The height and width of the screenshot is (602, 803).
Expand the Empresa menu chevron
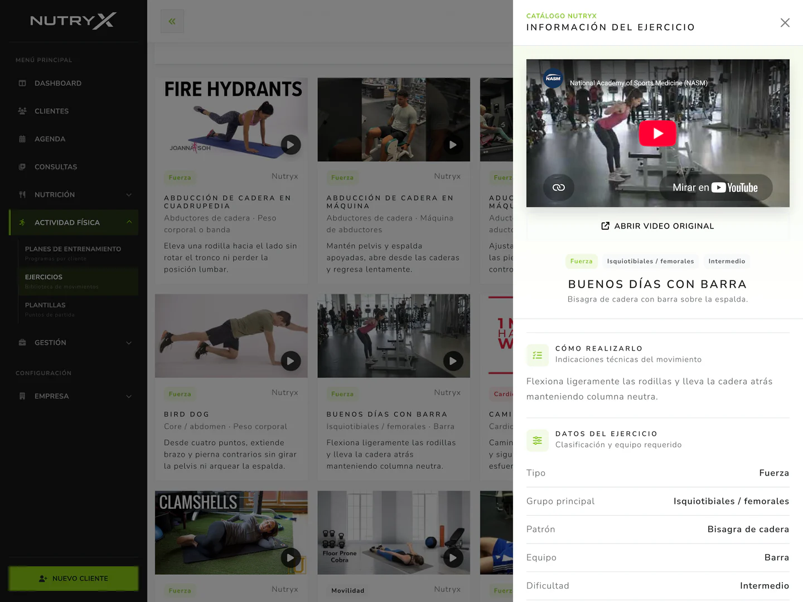(129, 396)
